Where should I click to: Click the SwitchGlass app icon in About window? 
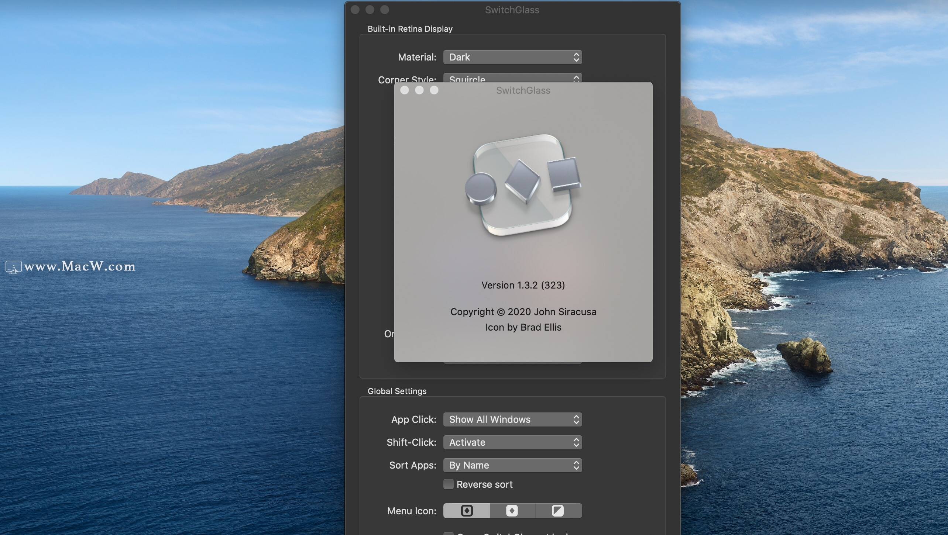coord(523,185)
